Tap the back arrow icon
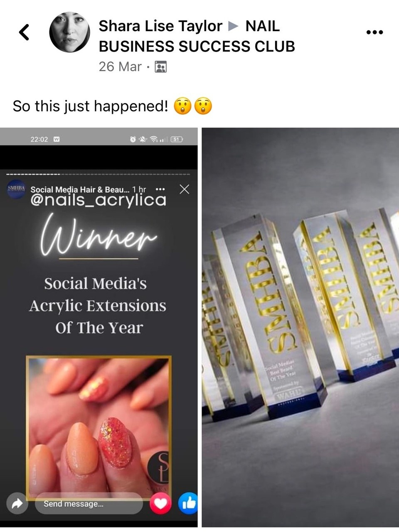The width and height of the screenshot is (399, 532). (x=25, y=32)
